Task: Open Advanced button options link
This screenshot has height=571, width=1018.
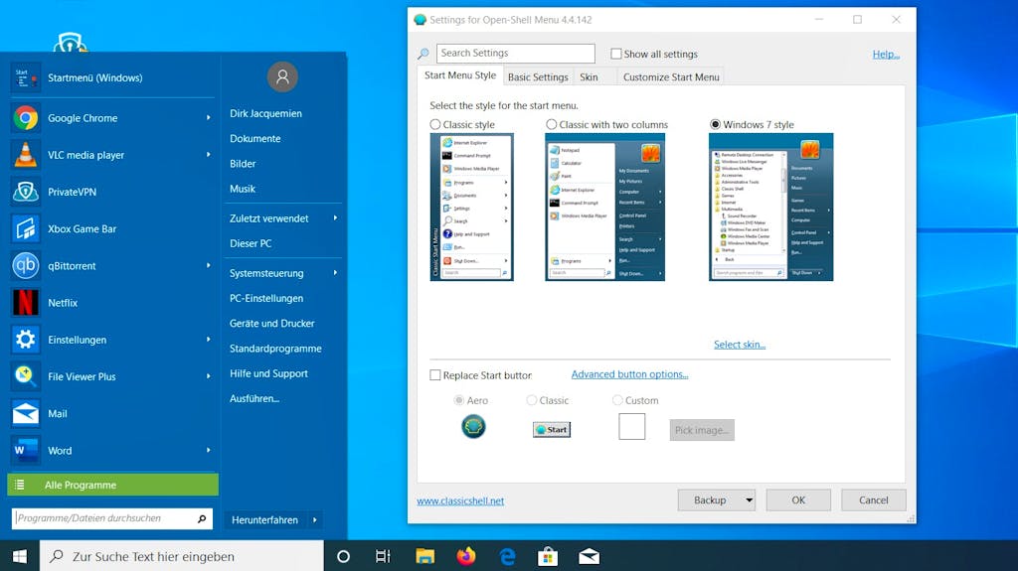Action: [x=629, y=374]
